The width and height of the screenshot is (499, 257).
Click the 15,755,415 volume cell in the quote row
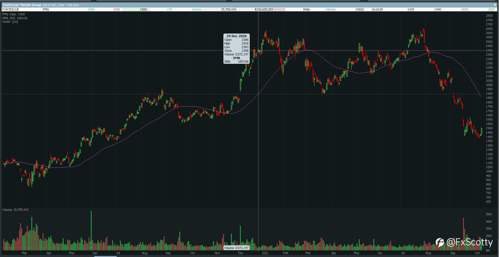[x=228, y=10]
